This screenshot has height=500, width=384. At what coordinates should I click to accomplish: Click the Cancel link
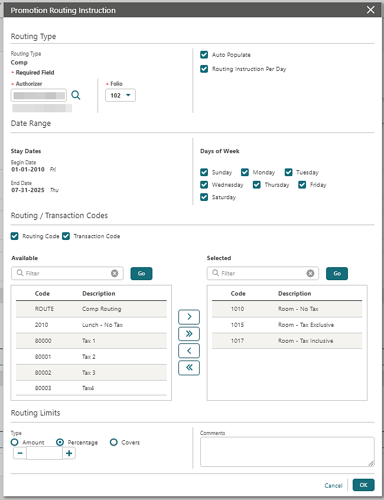(333, 486)
